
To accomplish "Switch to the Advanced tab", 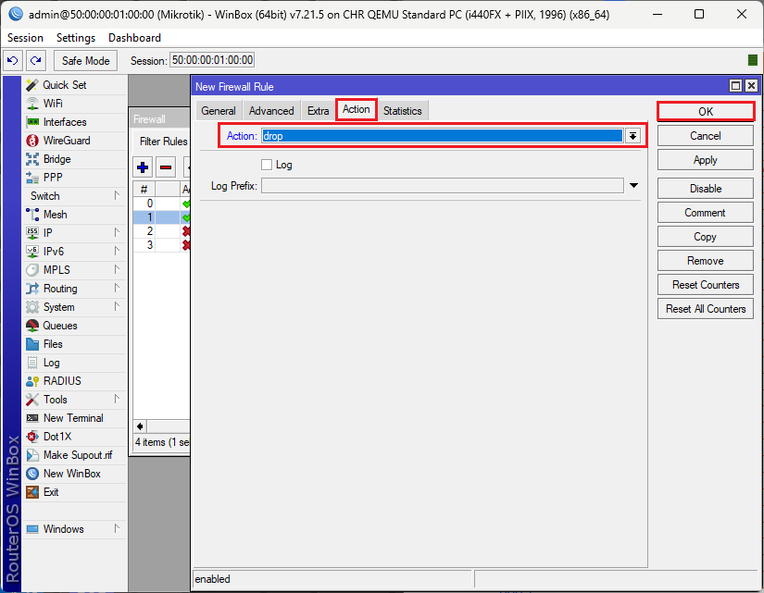I will [x=271, y=111].
